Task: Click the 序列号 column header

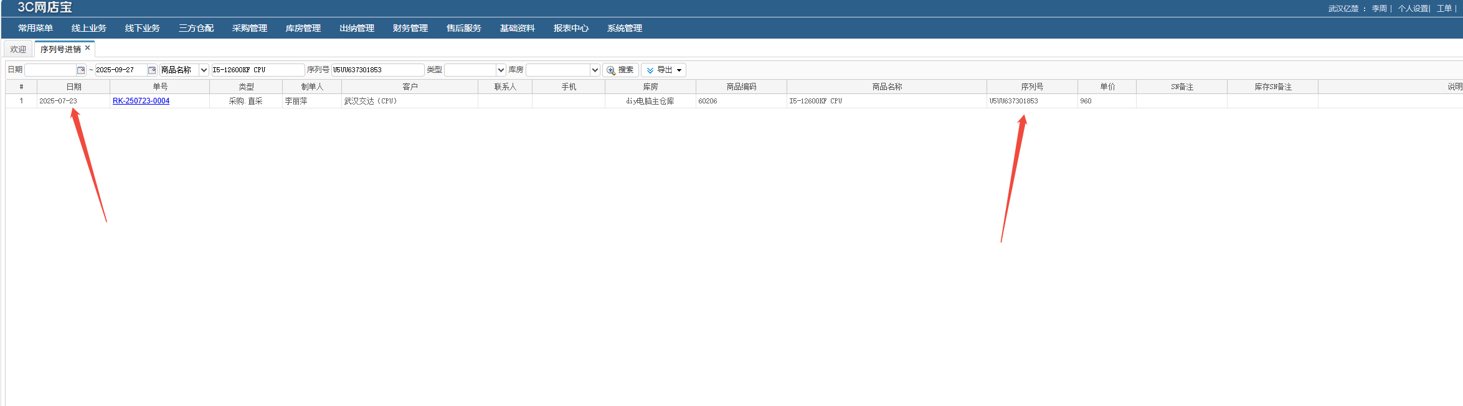Action: tap(1031, 87)
